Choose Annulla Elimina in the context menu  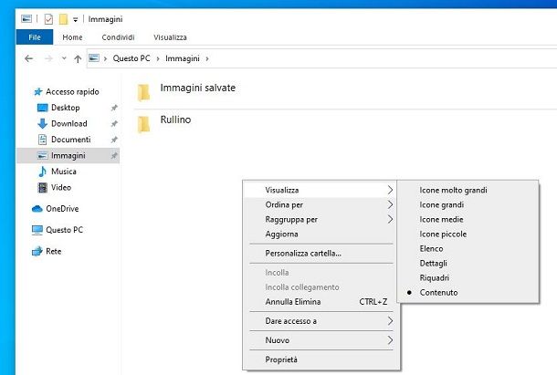pyautogui.click(x=320, y=302)
